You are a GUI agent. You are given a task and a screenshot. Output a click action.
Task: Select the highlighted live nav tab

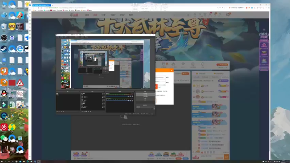[95, 15]
